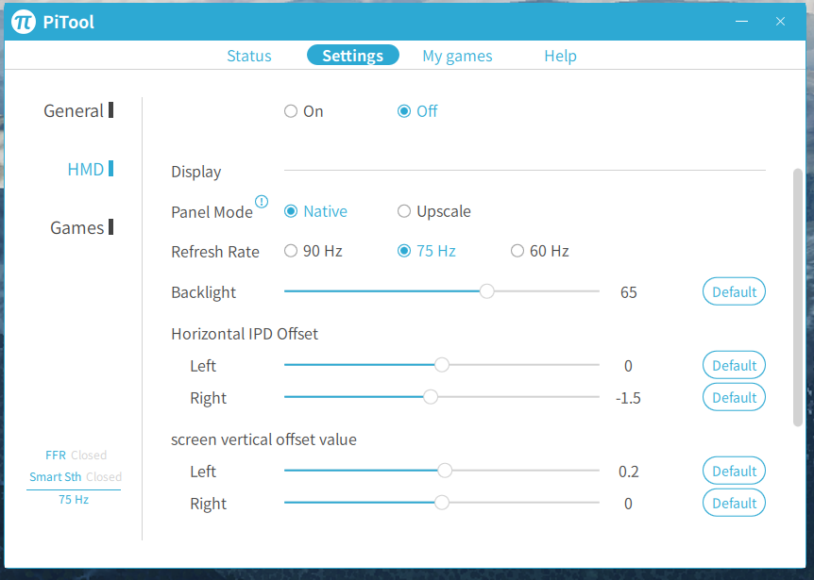Select Games in the settings sidebar

tap(81, 227)
